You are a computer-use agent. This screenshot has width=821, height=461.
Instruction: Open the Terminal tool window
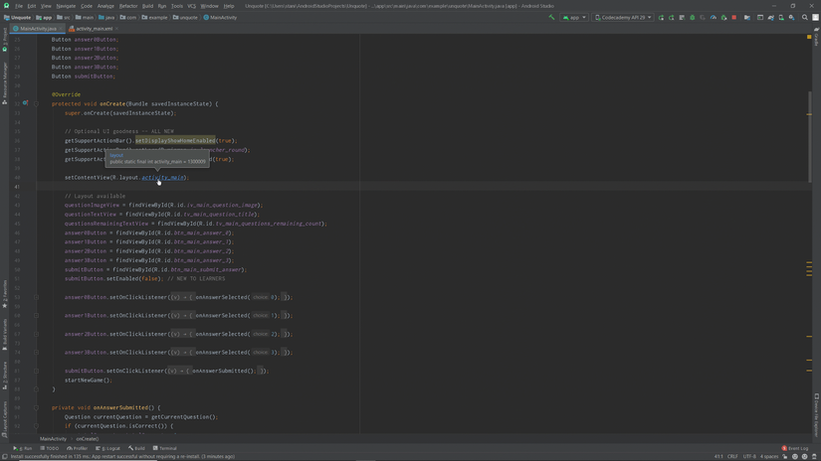(165, 448)
